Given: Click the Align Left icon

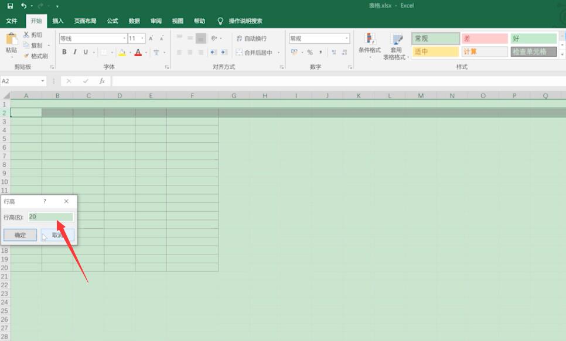Looking at the screenshot, I should point(179,52).
